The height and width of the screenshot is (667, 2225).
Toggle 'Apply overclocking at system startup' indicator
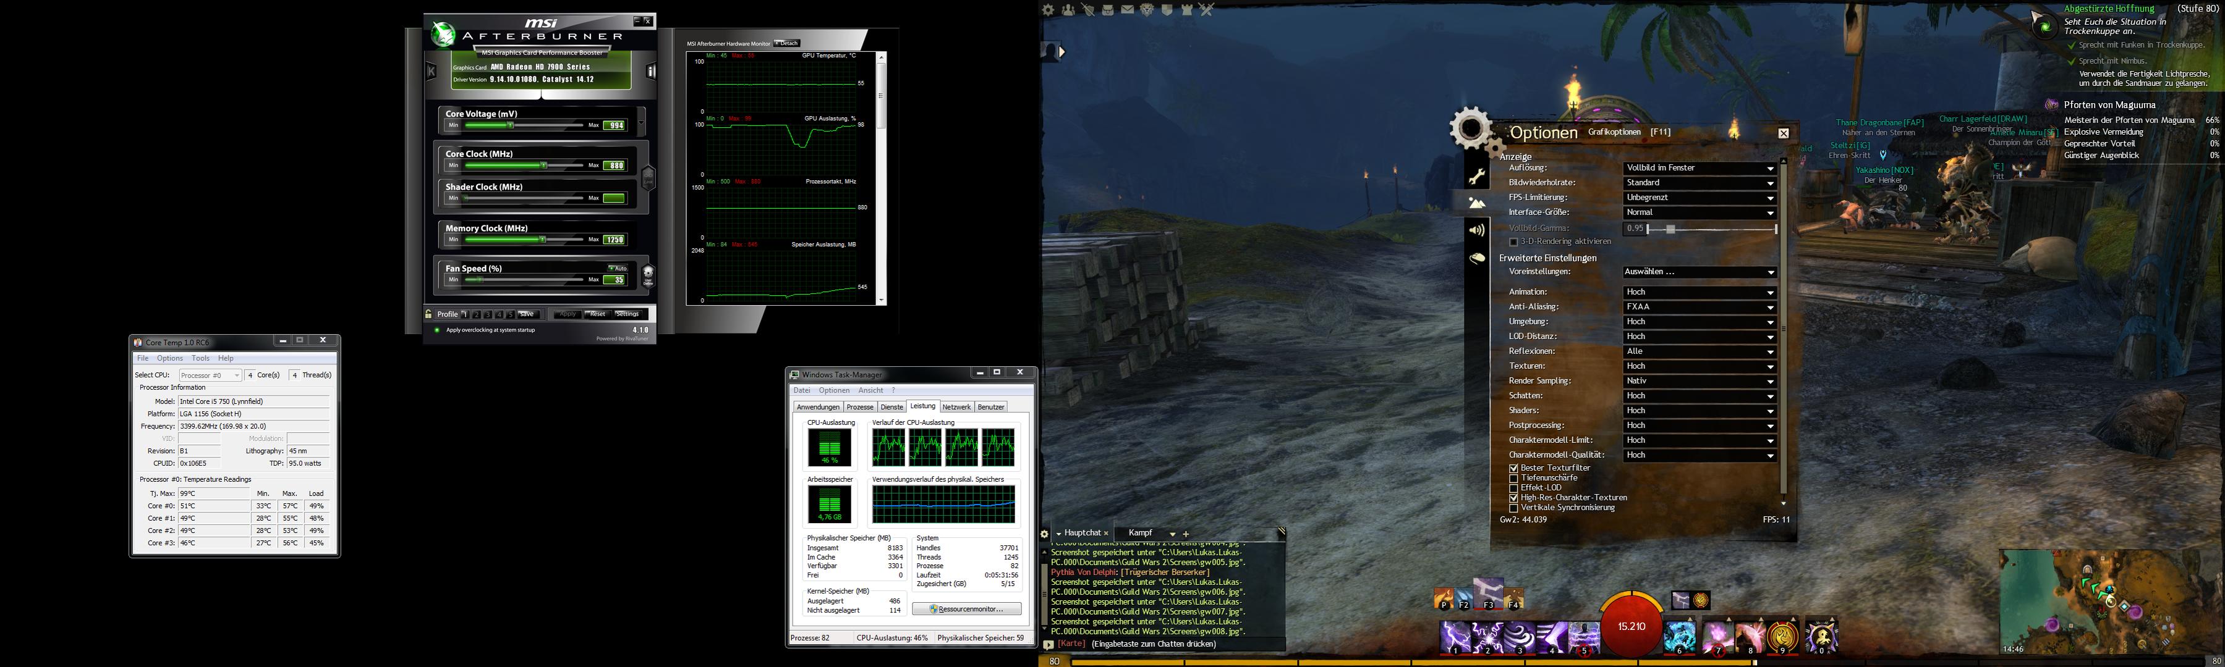click(x=437, y=330)
